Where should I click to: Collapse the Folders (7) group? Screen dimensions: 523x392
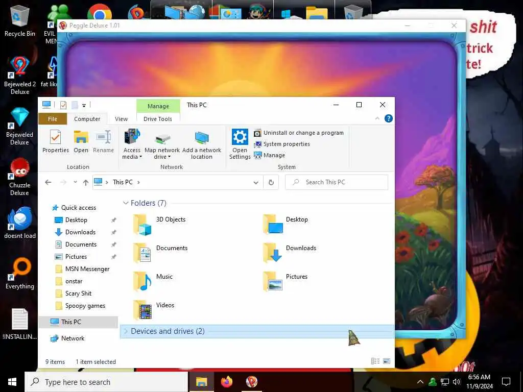click(126, 203)
